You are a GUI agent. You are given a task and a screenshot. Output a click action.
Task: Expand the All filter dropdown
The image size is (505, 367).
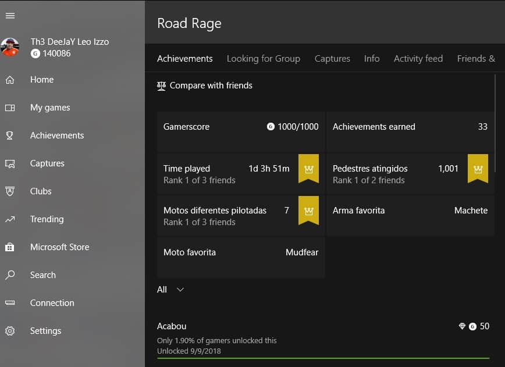170,290
